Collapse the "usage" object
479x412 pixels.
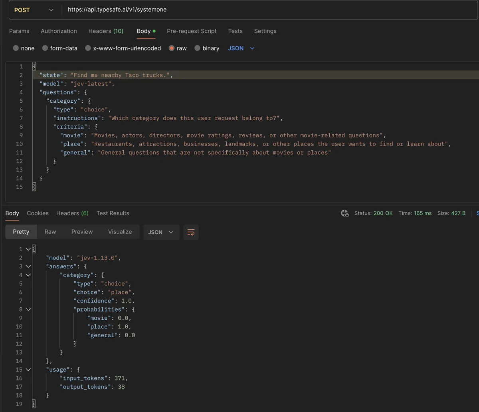coord(28,370)
